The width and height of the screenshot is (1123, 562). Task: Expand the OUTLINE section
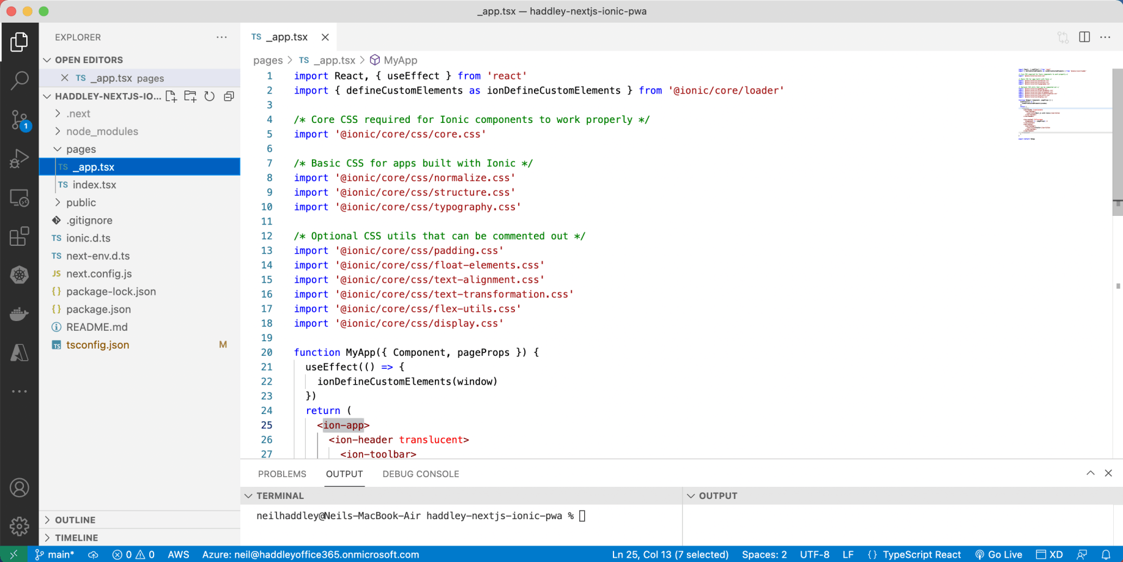(x=75, y=520)
